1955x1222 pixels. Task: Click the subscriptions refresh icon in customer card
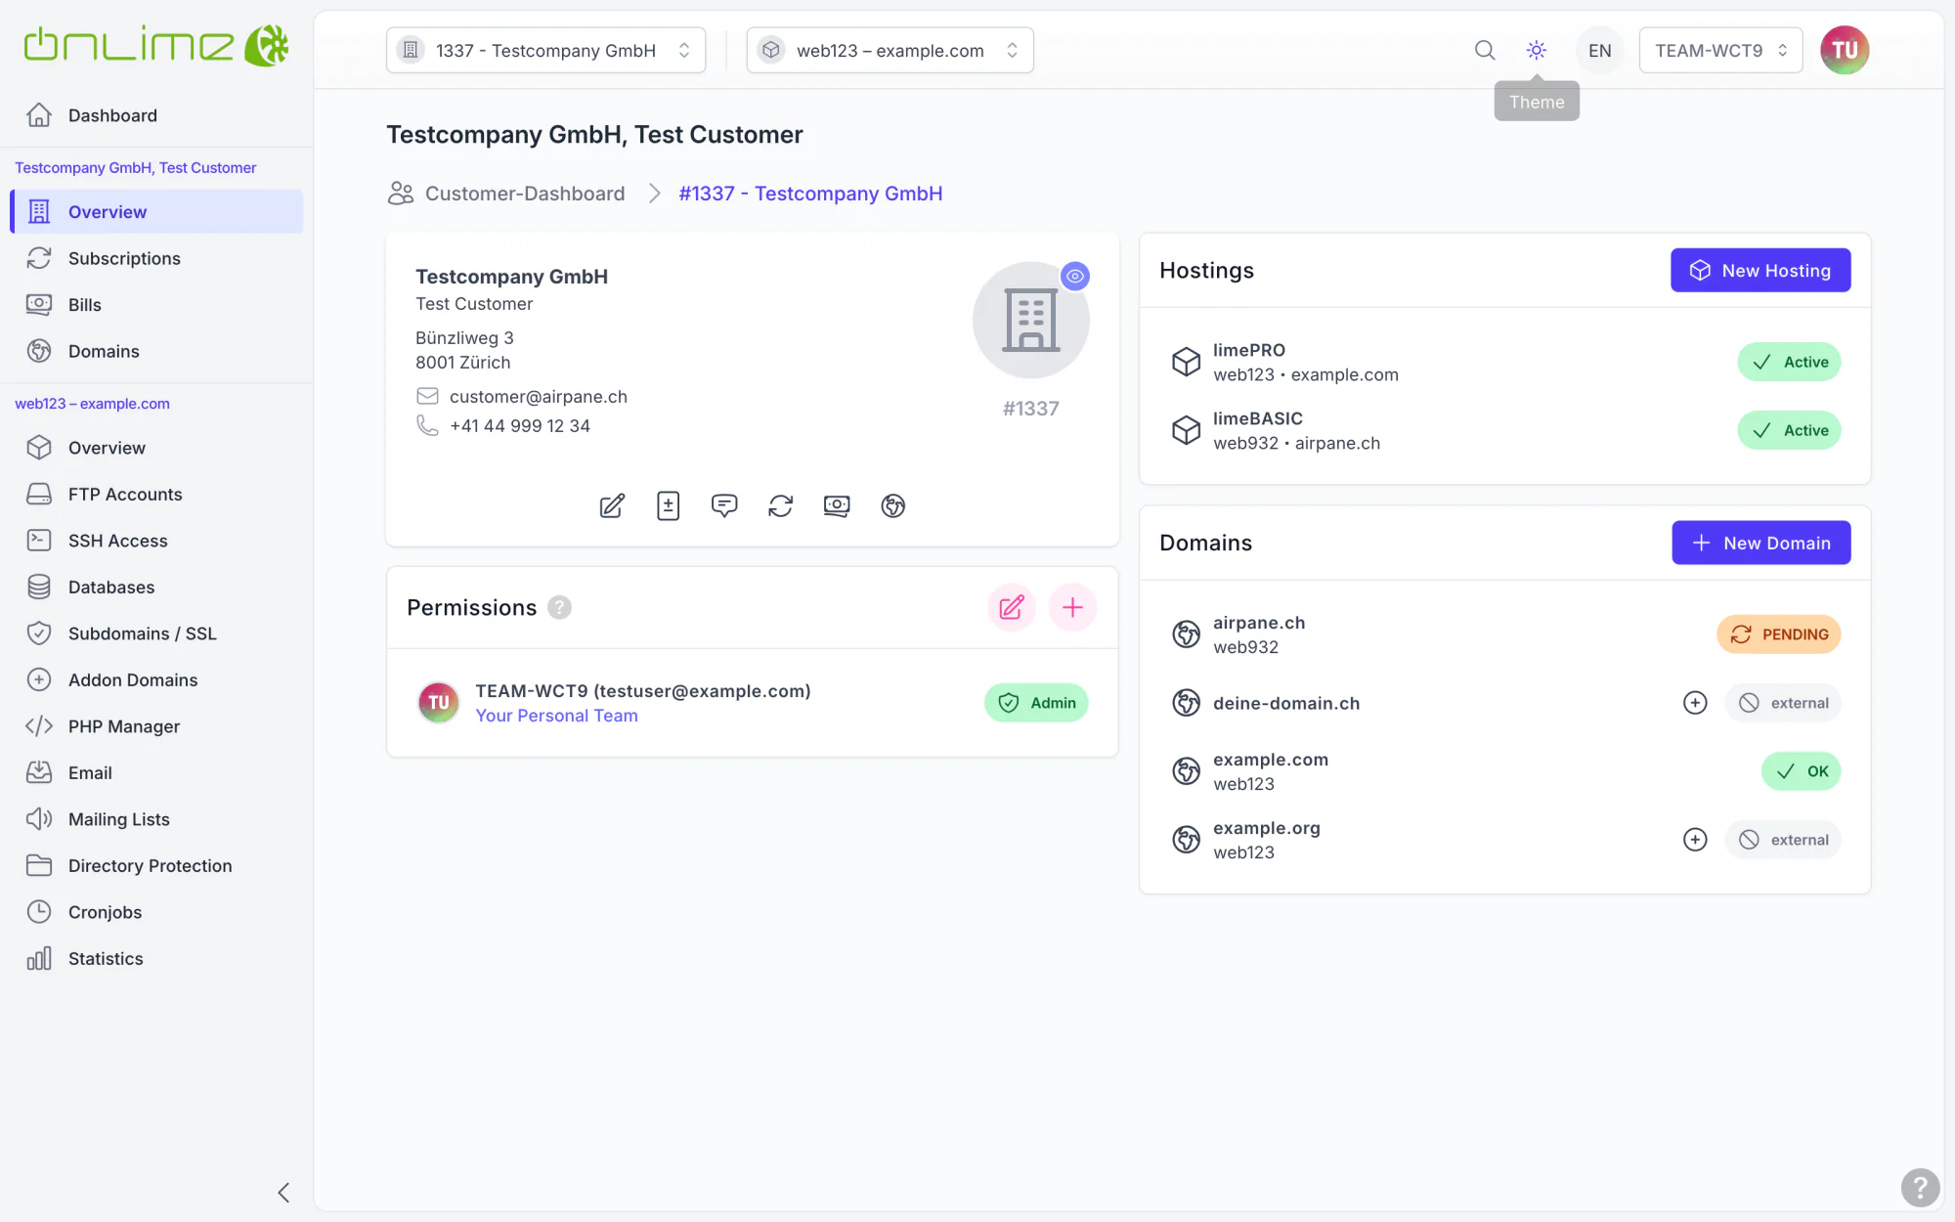[780, 505]
